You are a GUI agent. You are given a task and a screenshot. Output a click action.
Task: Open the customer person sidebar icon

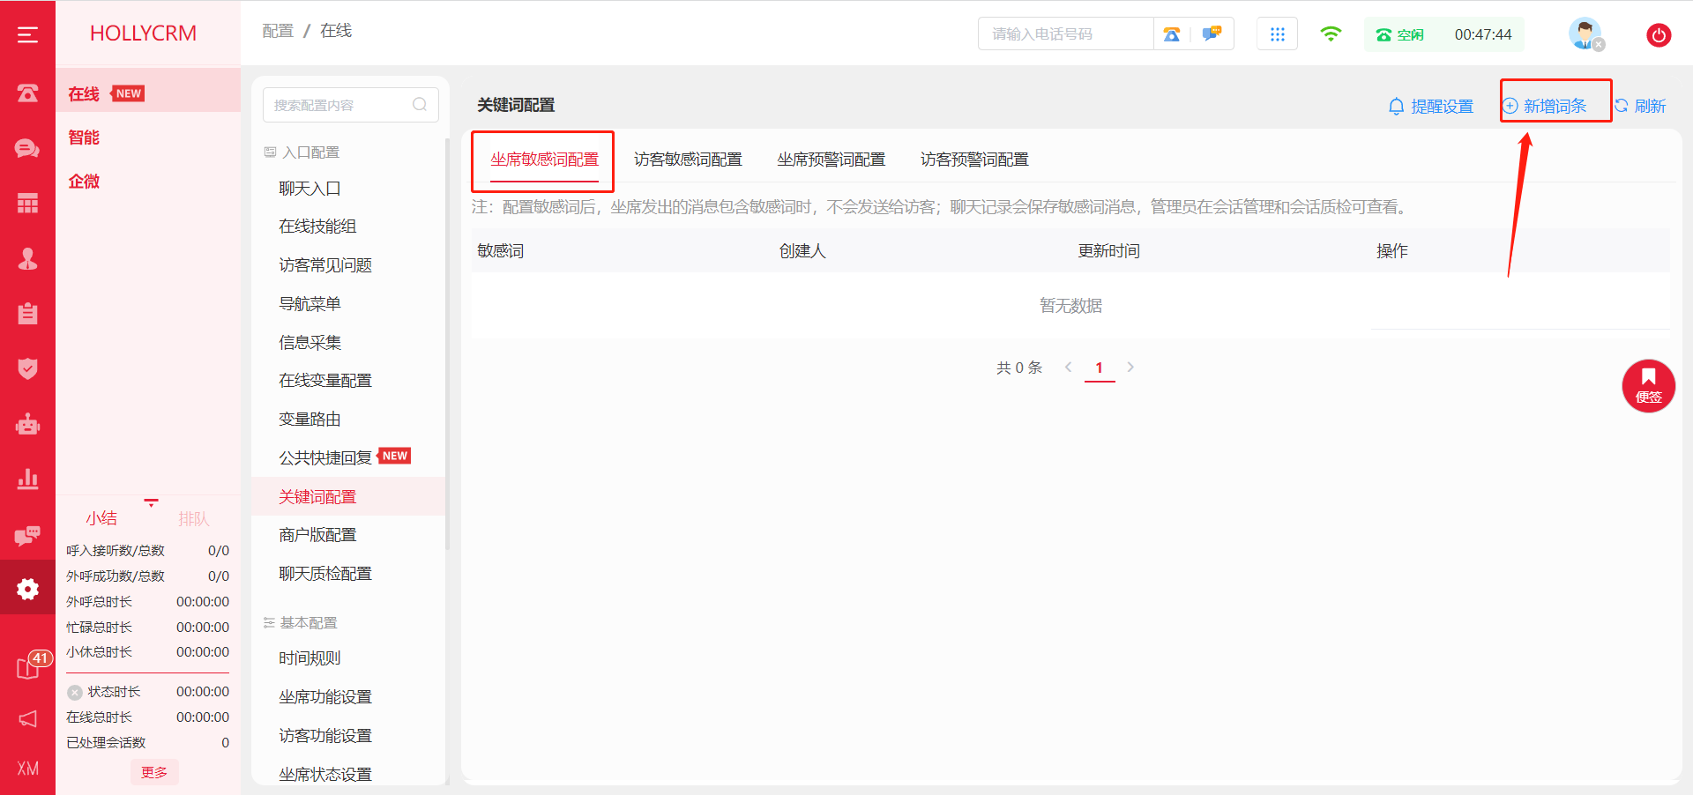27,258
